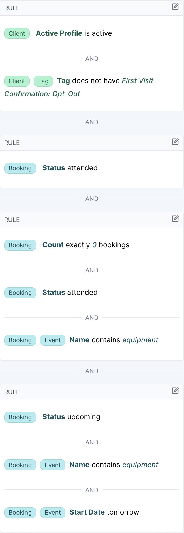Click RULE header label above Status upcoming
184x533 pixels.
point(12,392)
